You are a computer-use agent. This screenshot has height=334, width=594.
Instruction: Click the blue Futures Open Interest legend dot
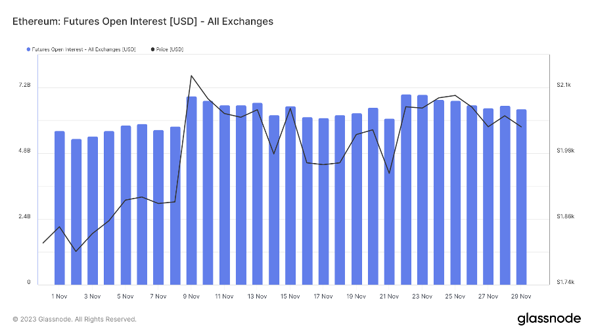click(28, 49)
